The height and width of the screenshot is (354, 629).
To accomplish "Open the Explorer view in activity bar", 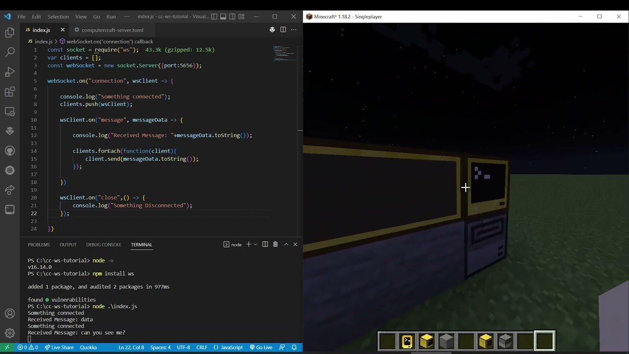I will point(10,33).
